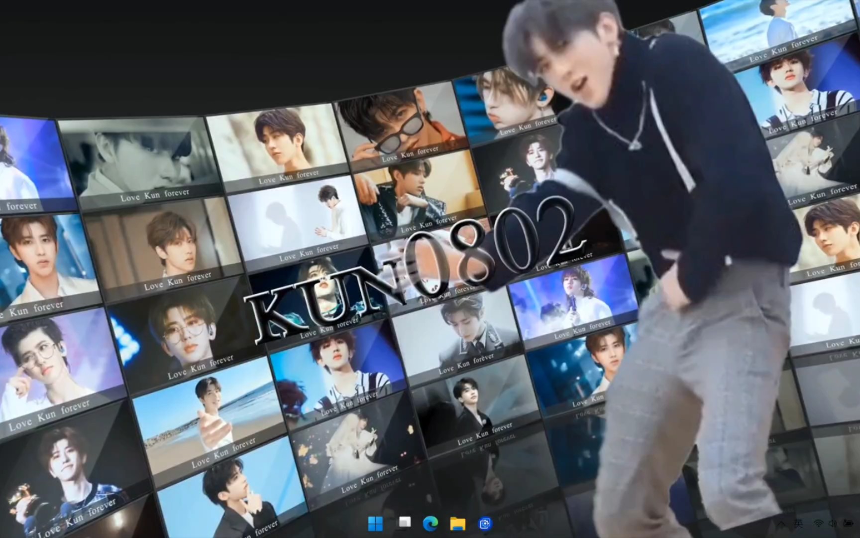Open File Explorer from the taskbar
860x538 pixels.
click(x=457, y=524)
